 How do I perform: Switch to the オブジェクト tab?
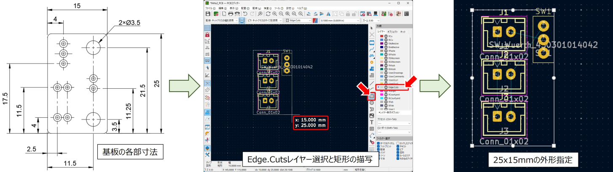click(x=393, y=32)
